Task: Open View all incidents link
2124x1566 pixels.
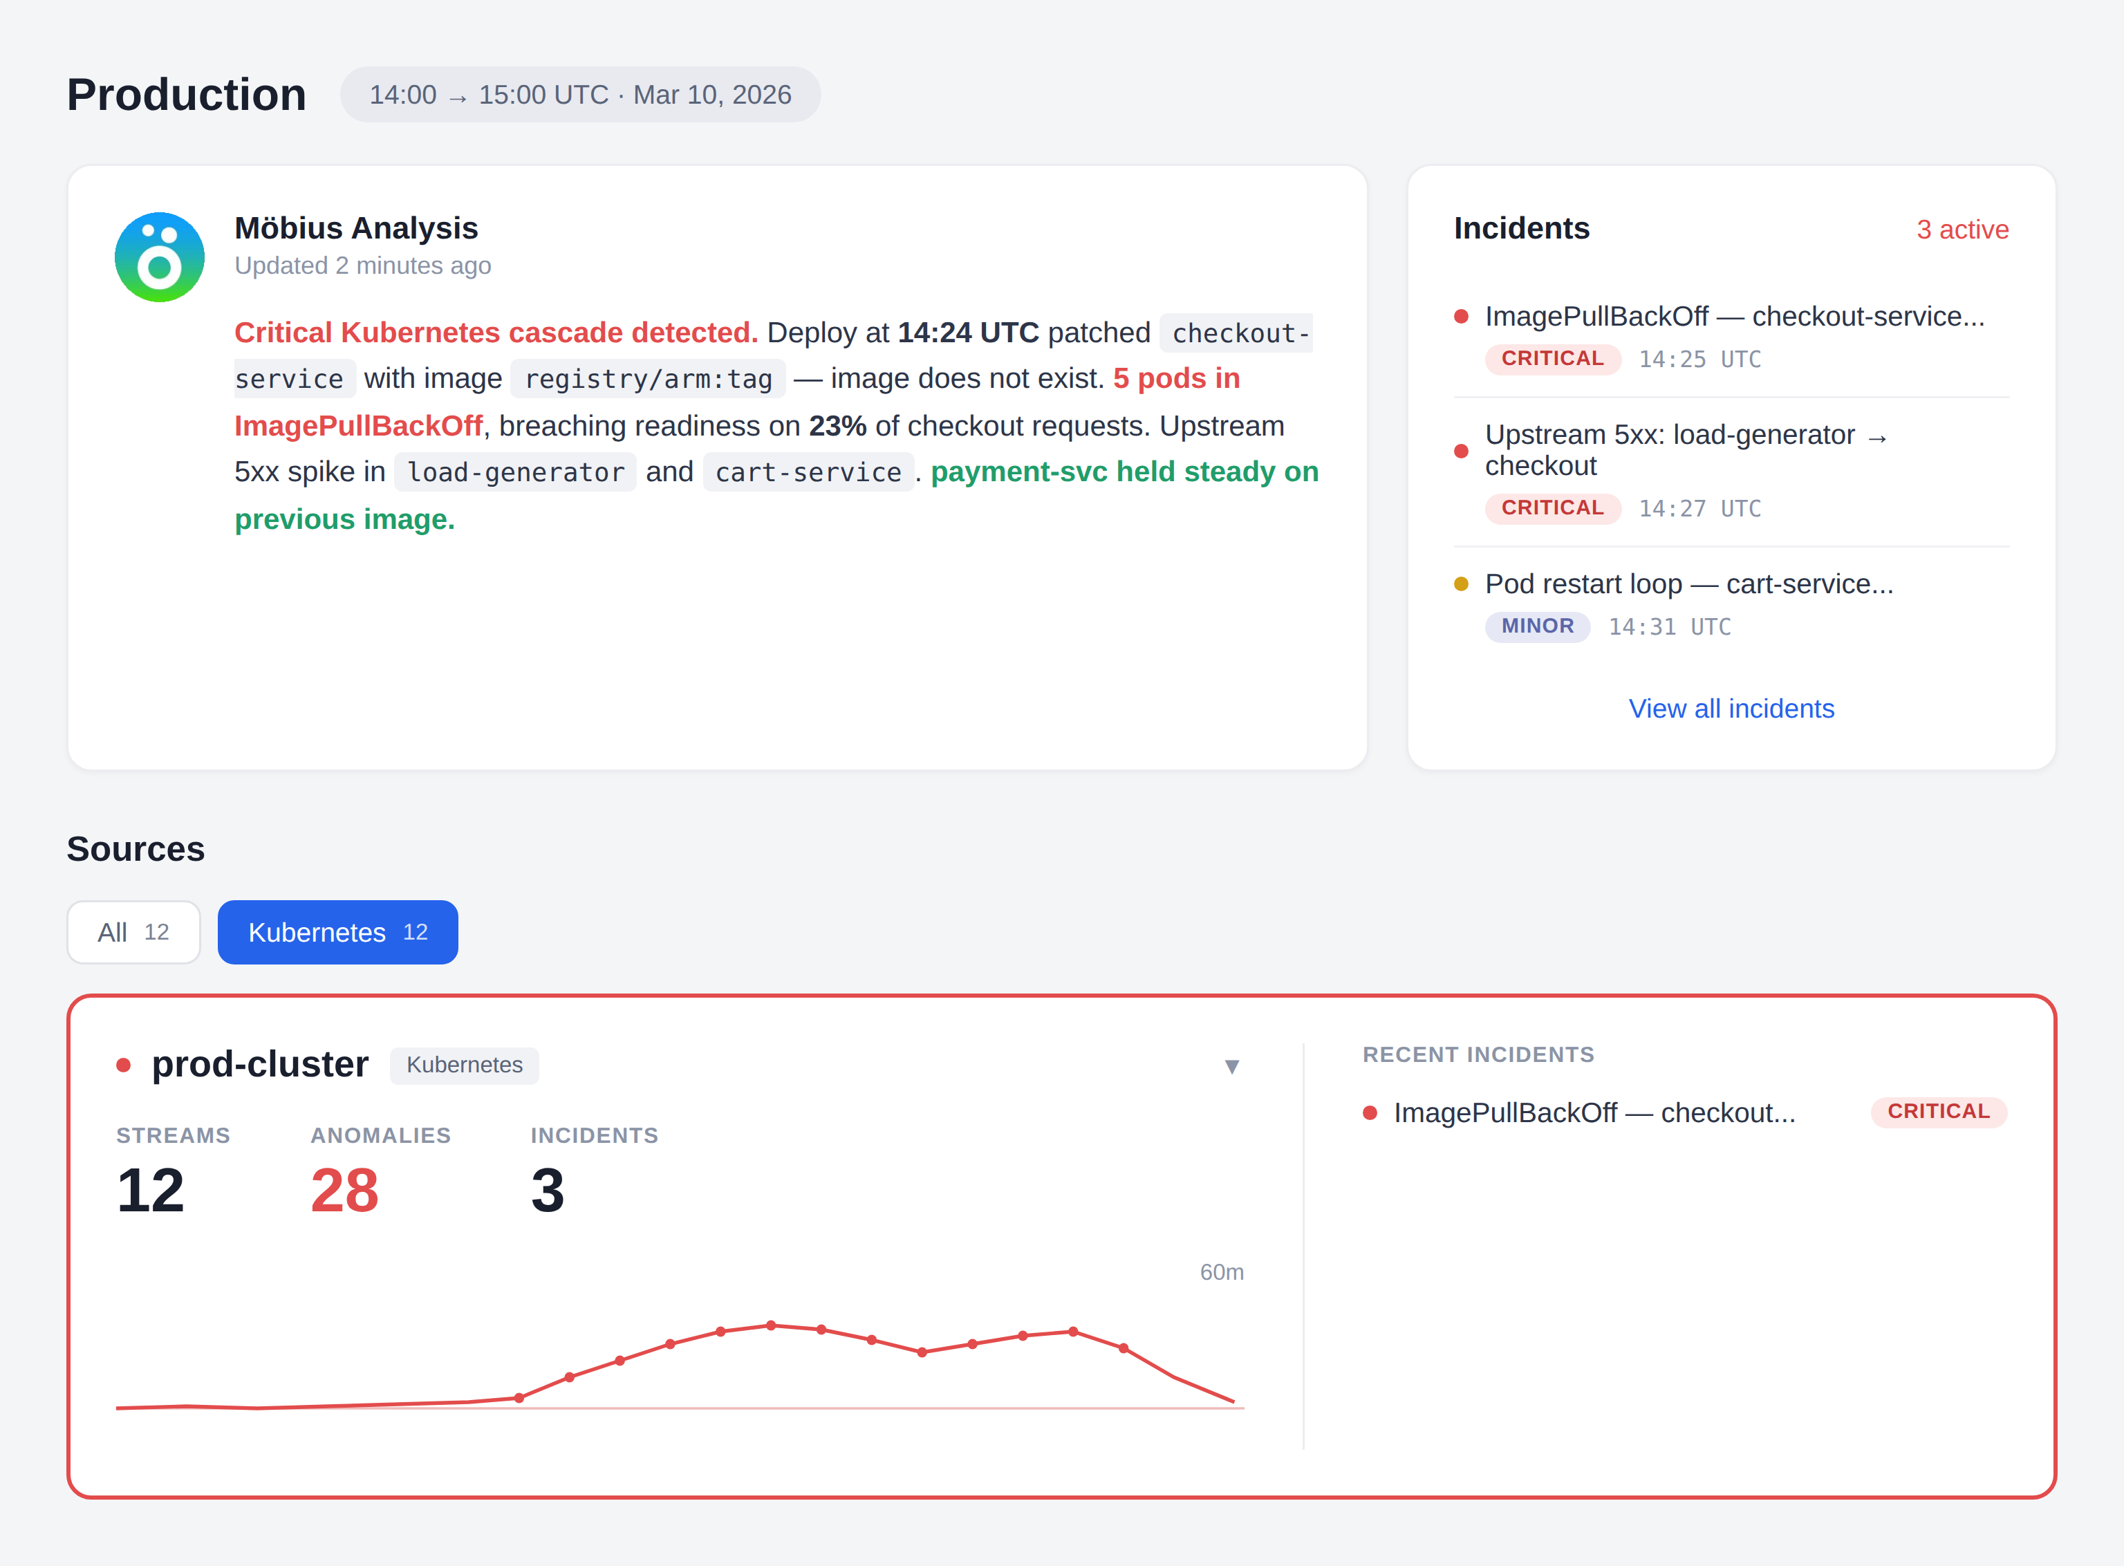Action: pyautogui.click(x=1731, y=708)
